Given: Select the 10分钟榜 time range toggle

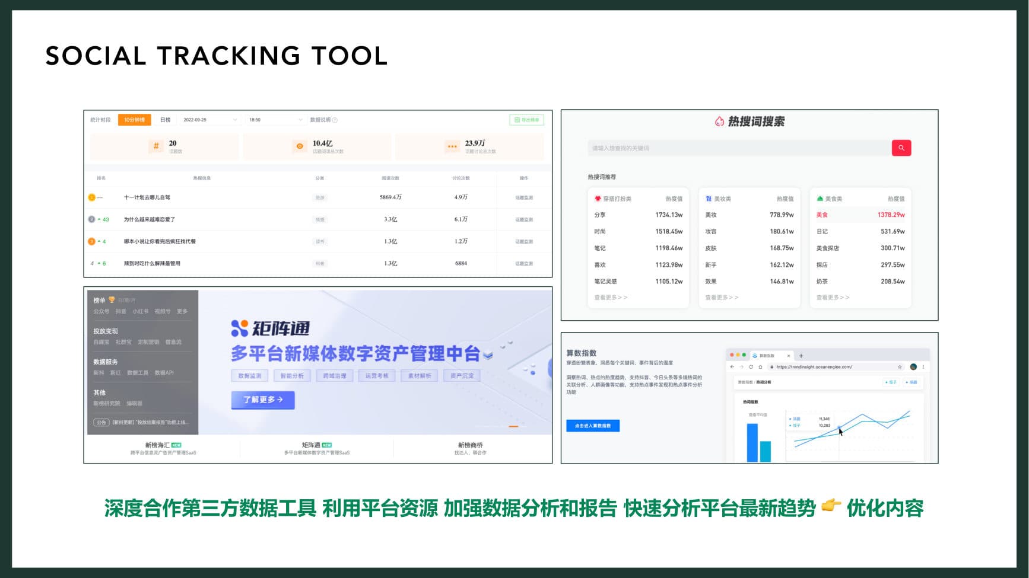Looking at the screenshot, I should (134, 120).
